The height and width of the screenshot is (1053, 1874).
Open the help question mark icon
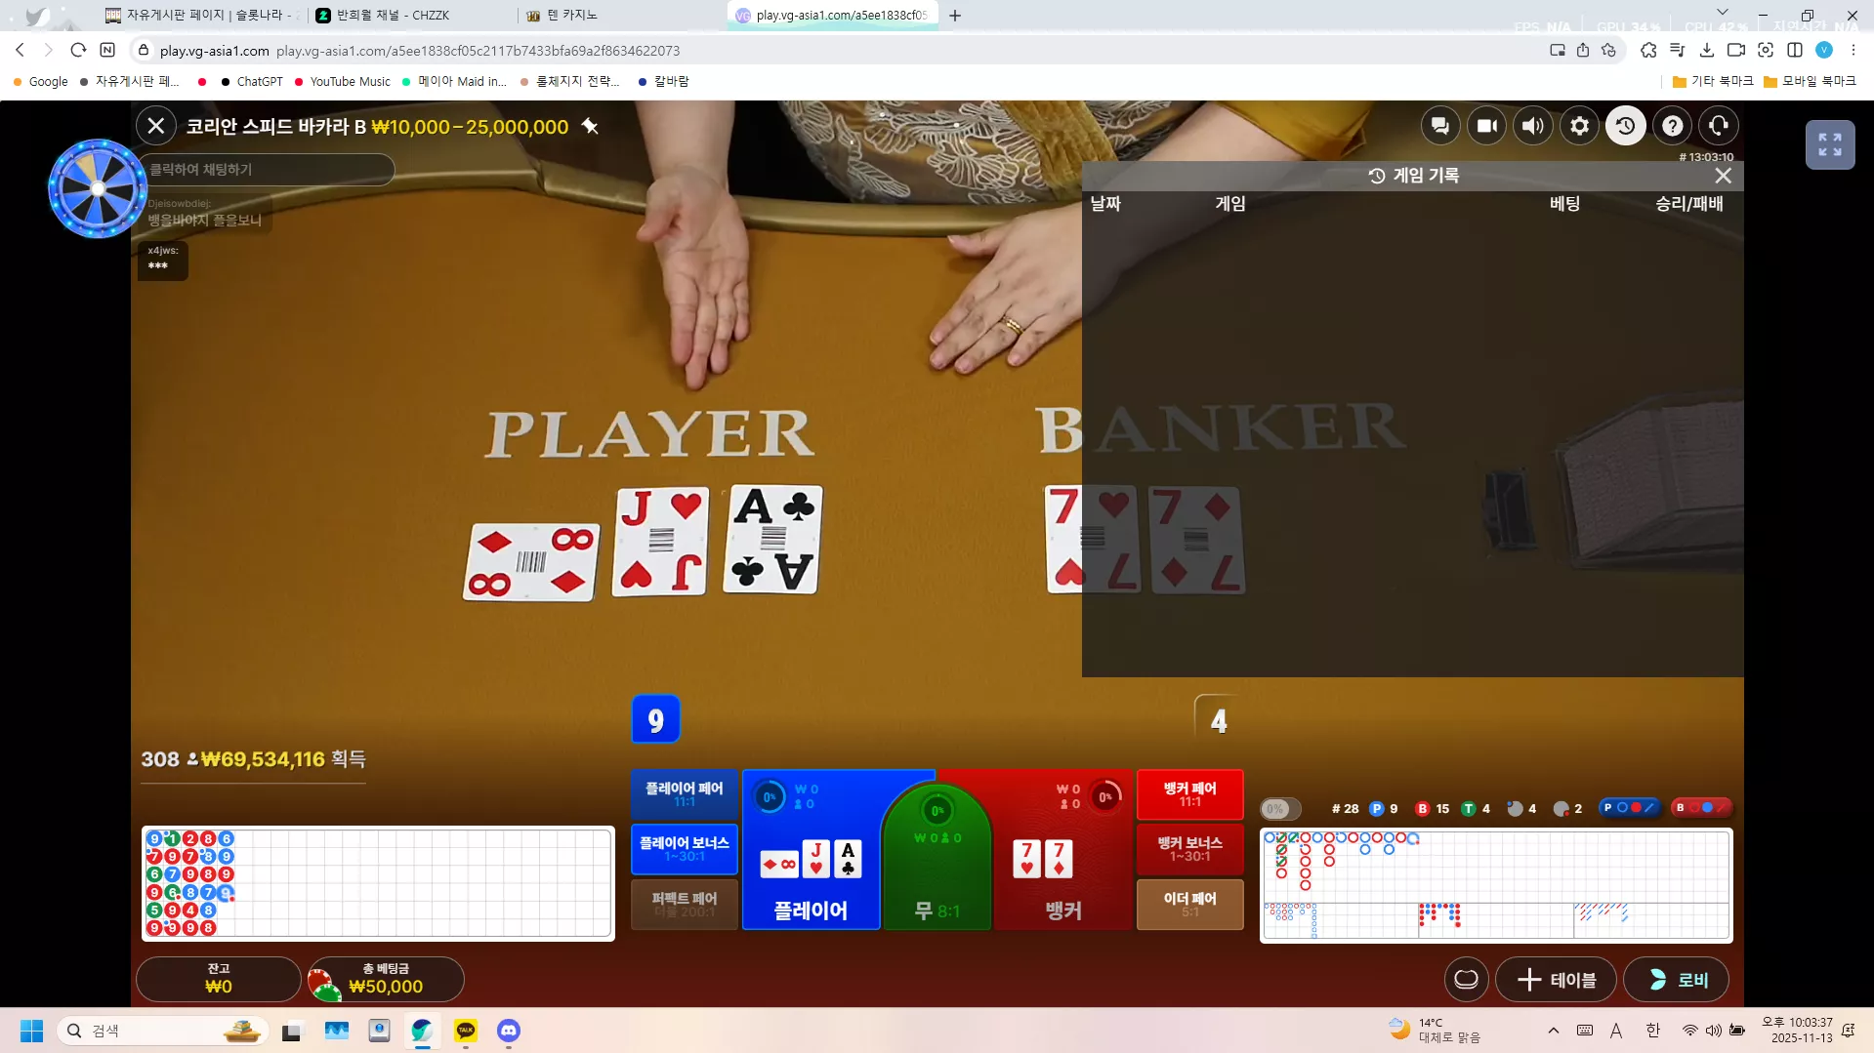(x=1673, y=126)
